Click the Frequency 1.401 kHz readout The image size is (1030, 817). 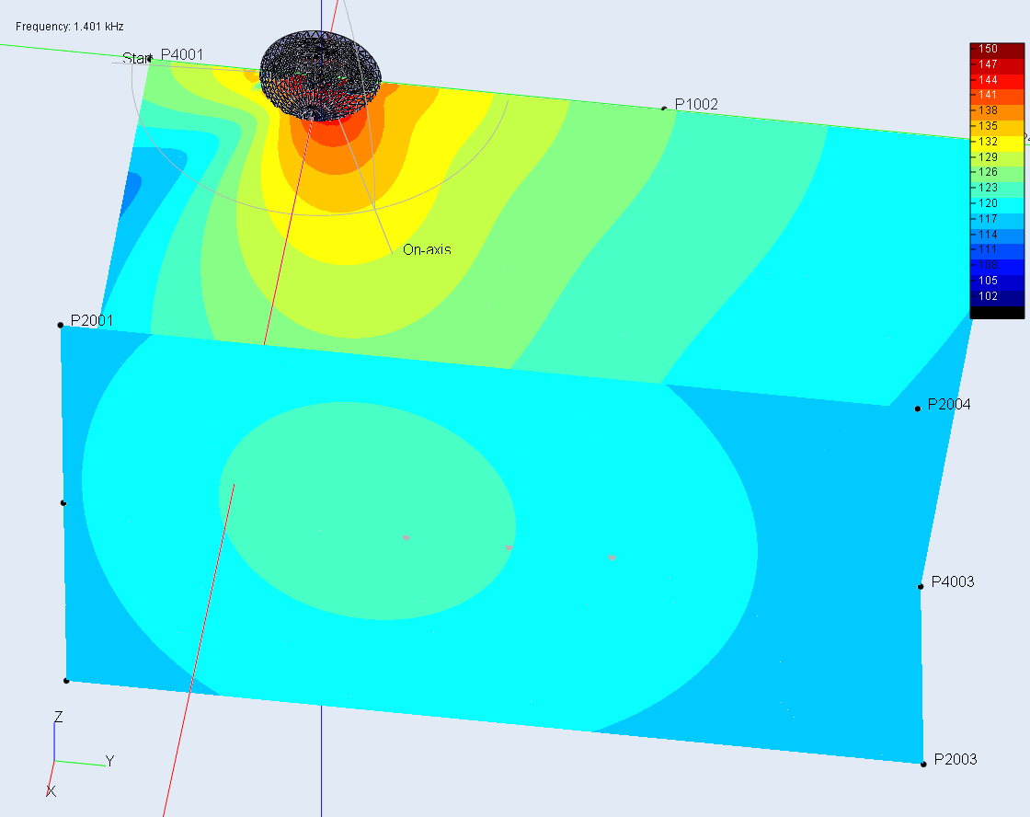(70, 26)
